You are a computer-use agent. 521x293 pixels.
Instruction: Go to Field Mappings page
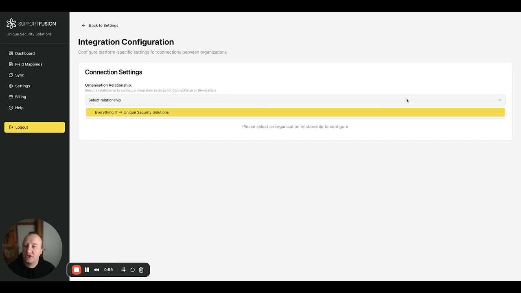pos(28,64)
